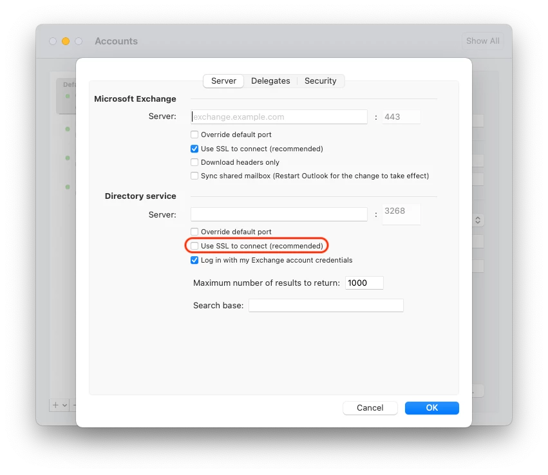Minimize the Accounts window with yellow button
This screenshot has width=548, height=475.
coord(66,41)
